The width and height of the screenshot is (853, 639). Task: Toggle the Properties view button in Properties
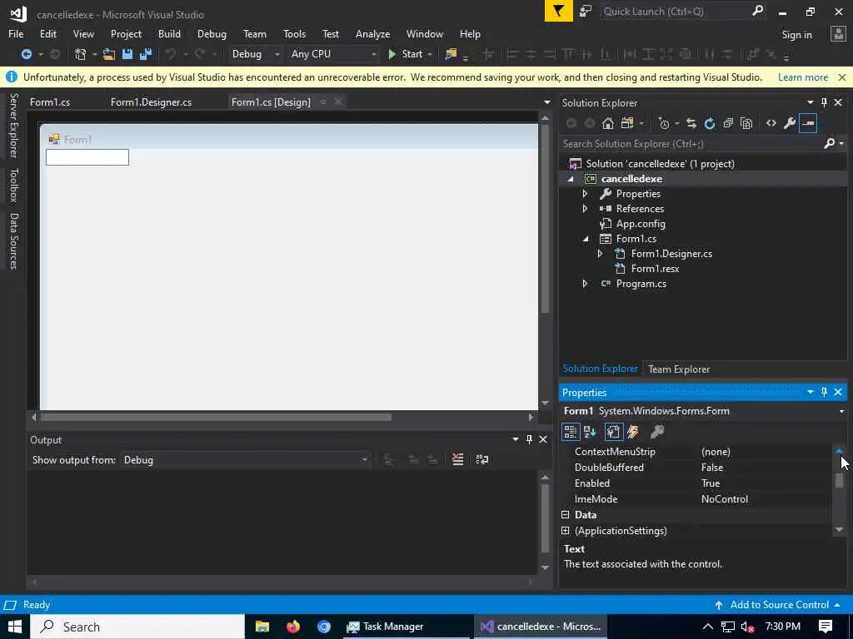tap(613, 432)
